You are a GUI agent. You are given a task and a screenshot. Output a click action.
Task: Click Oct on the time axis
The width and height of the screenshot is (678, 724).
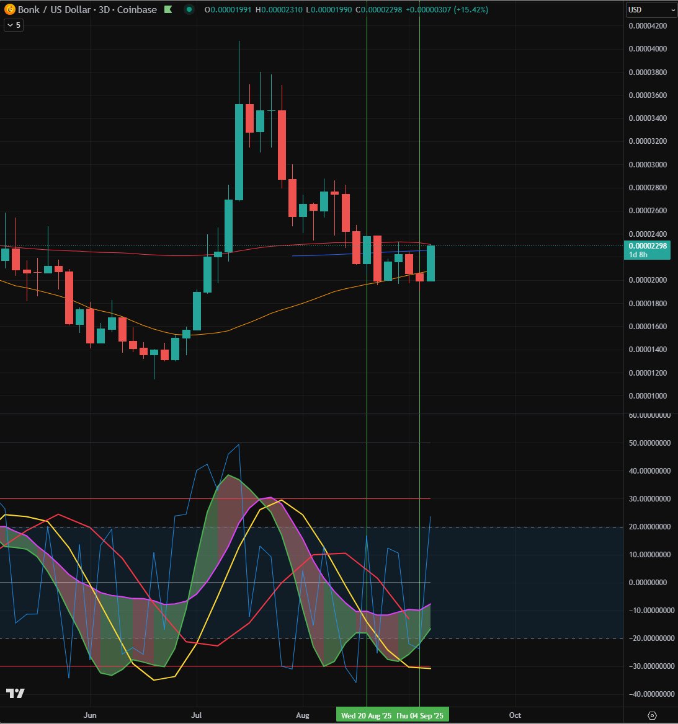(x=515, y=715)
